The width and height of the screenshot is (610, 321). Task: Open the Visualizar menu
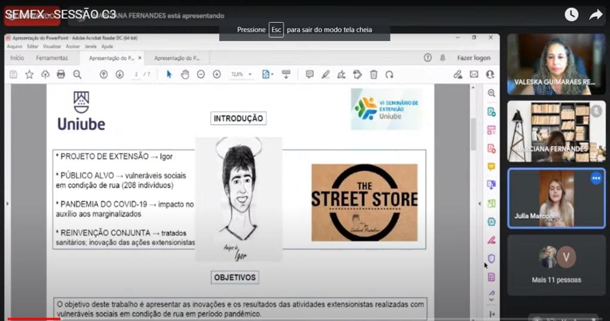(52, 46)
